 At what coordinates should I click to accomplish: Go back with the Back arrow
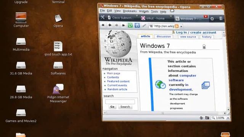(110, 25)
